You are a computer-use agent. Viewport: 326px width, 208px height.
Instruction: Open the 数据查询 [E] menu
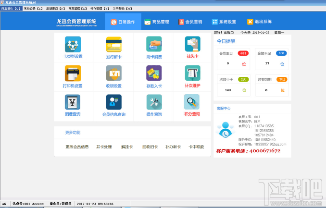tap(55, 9)
